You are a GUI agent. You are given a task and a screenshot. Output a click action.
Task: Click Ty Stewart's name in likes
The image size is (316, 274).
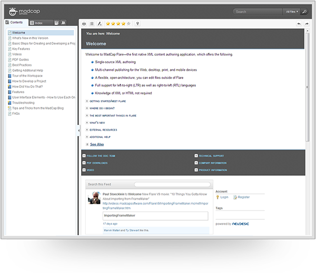(132, 230)
